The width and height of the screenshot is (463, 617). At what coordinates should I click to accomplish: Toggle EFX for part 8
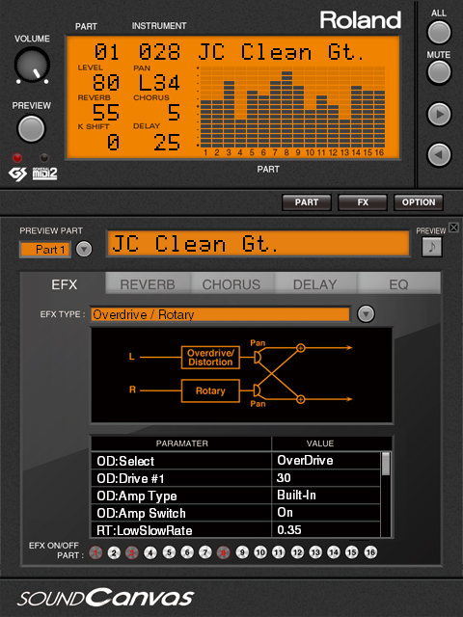pyautogui.click(x=223, y=552)
